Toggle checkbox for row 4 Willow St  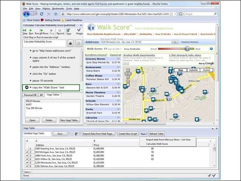click(27, 159)
